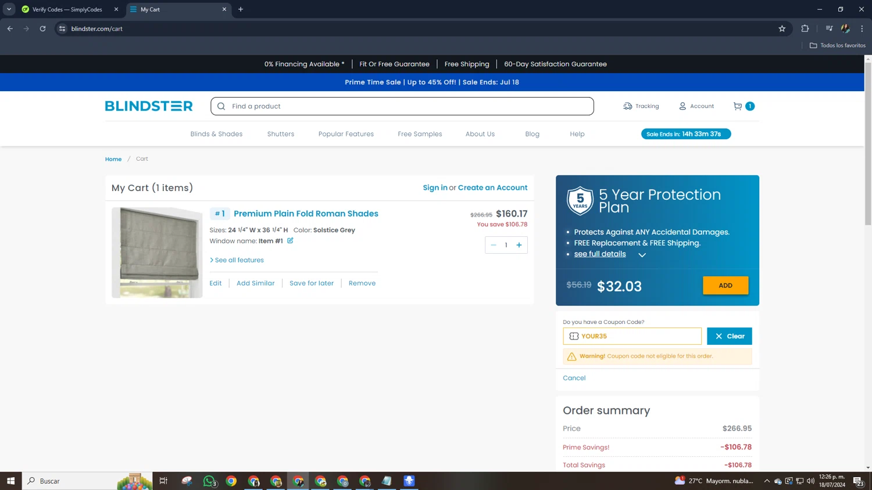Click Edit for cart item
This screenshot has width=872, height=490.
216,283
